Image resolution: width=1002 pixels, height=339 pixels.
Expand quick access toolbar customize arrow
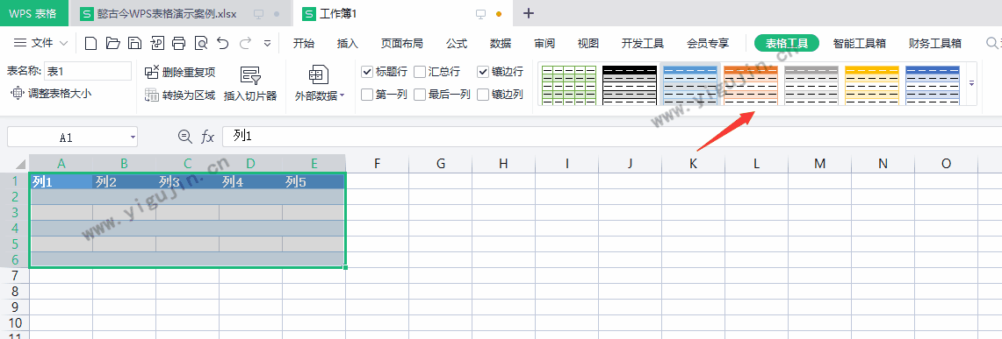[x=267, y=43]
